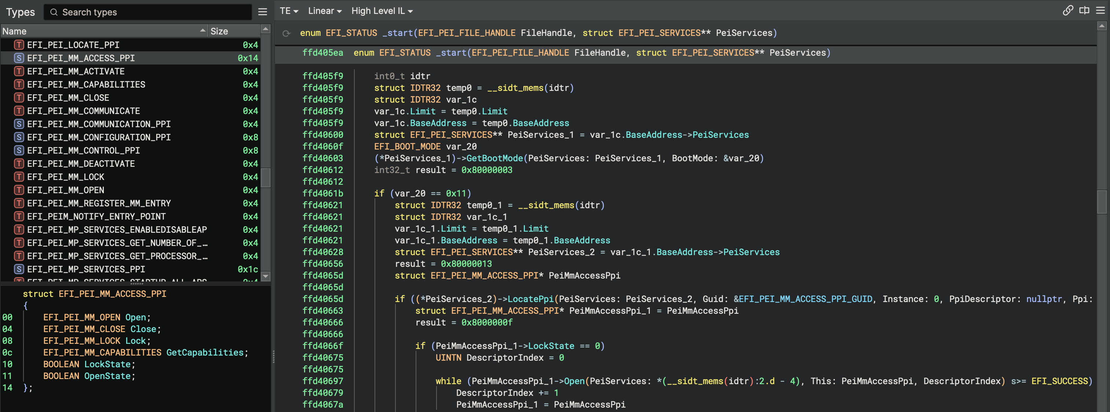Click the types list scroll down arrow
1110x412 pixels.
(266, 276)
